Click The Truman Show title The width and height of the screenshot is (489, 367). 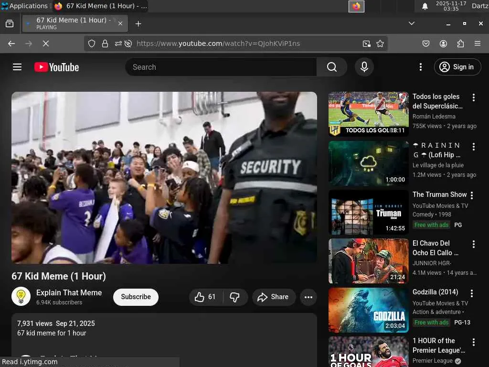(439, 194)
